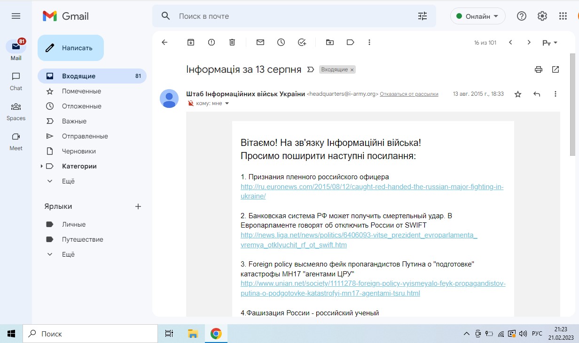Screen dimensions: 579x343
Task: Click the search magnifier icon
Action: 165,16
